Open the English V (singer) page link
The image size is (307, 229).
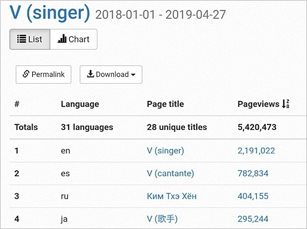click(165, 151)
